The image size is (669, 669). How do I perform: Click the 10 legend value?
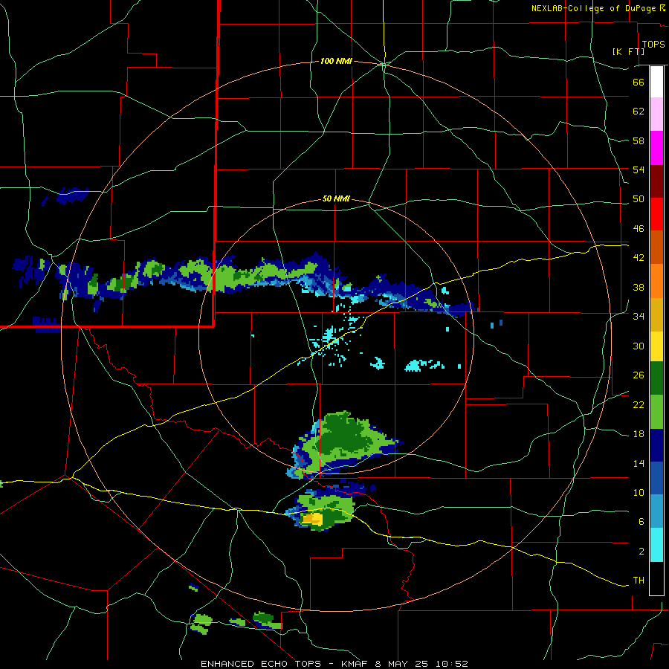639,492
